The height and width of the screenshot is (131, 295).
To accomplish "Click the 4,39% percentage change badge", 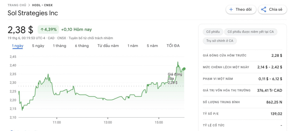I will pos(48,30).
